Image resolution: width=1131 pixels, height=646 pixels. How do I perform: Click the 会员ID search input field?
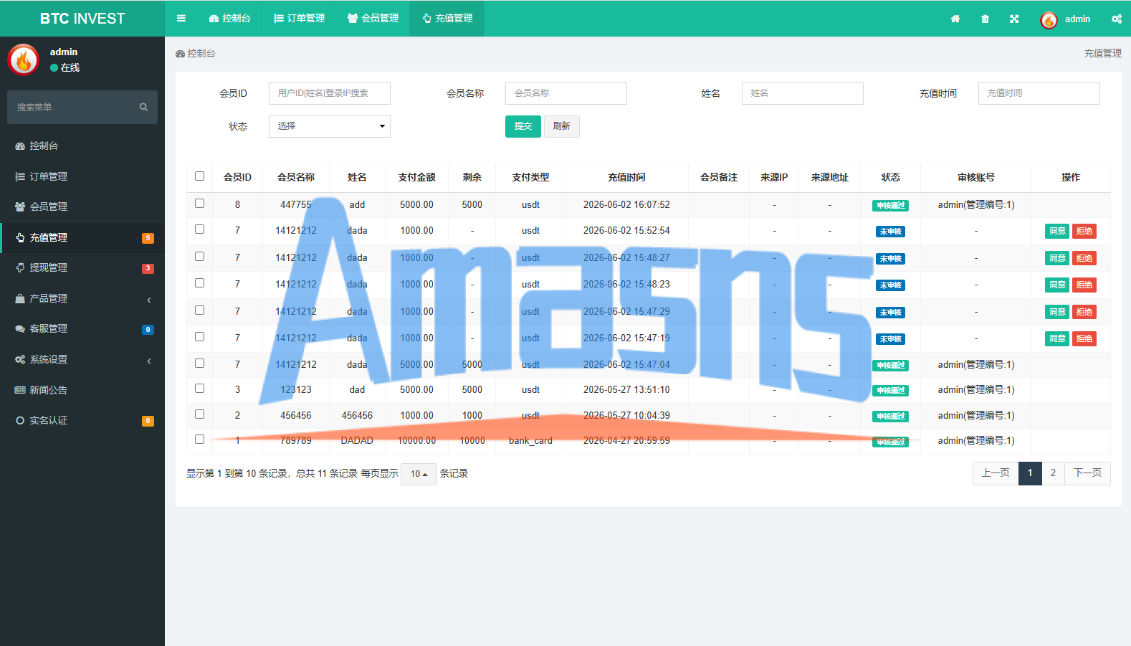330,93
